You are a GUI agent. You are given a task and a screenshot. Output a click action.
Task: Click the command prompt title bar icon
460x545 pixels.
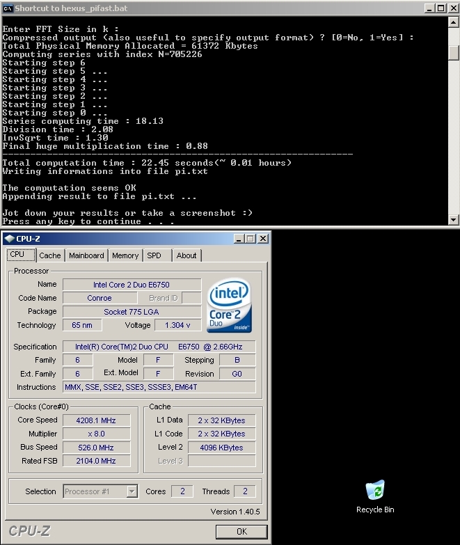pyautogui.click(x=8, y=8)
